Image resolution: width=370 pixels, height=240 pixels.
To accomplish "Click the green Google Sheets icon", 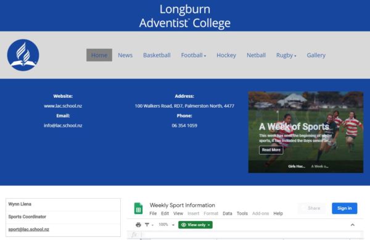I will [x=138, y=209].
